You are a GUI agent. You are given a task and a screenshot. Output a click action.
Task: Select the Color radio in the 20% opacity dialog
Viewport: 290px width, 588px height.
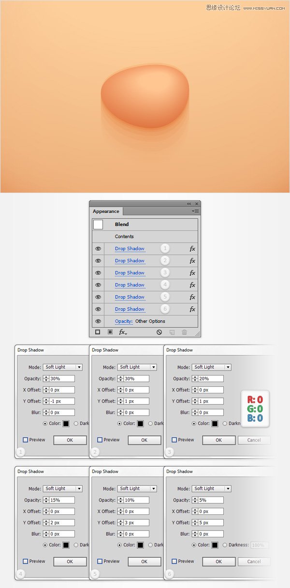194,423
